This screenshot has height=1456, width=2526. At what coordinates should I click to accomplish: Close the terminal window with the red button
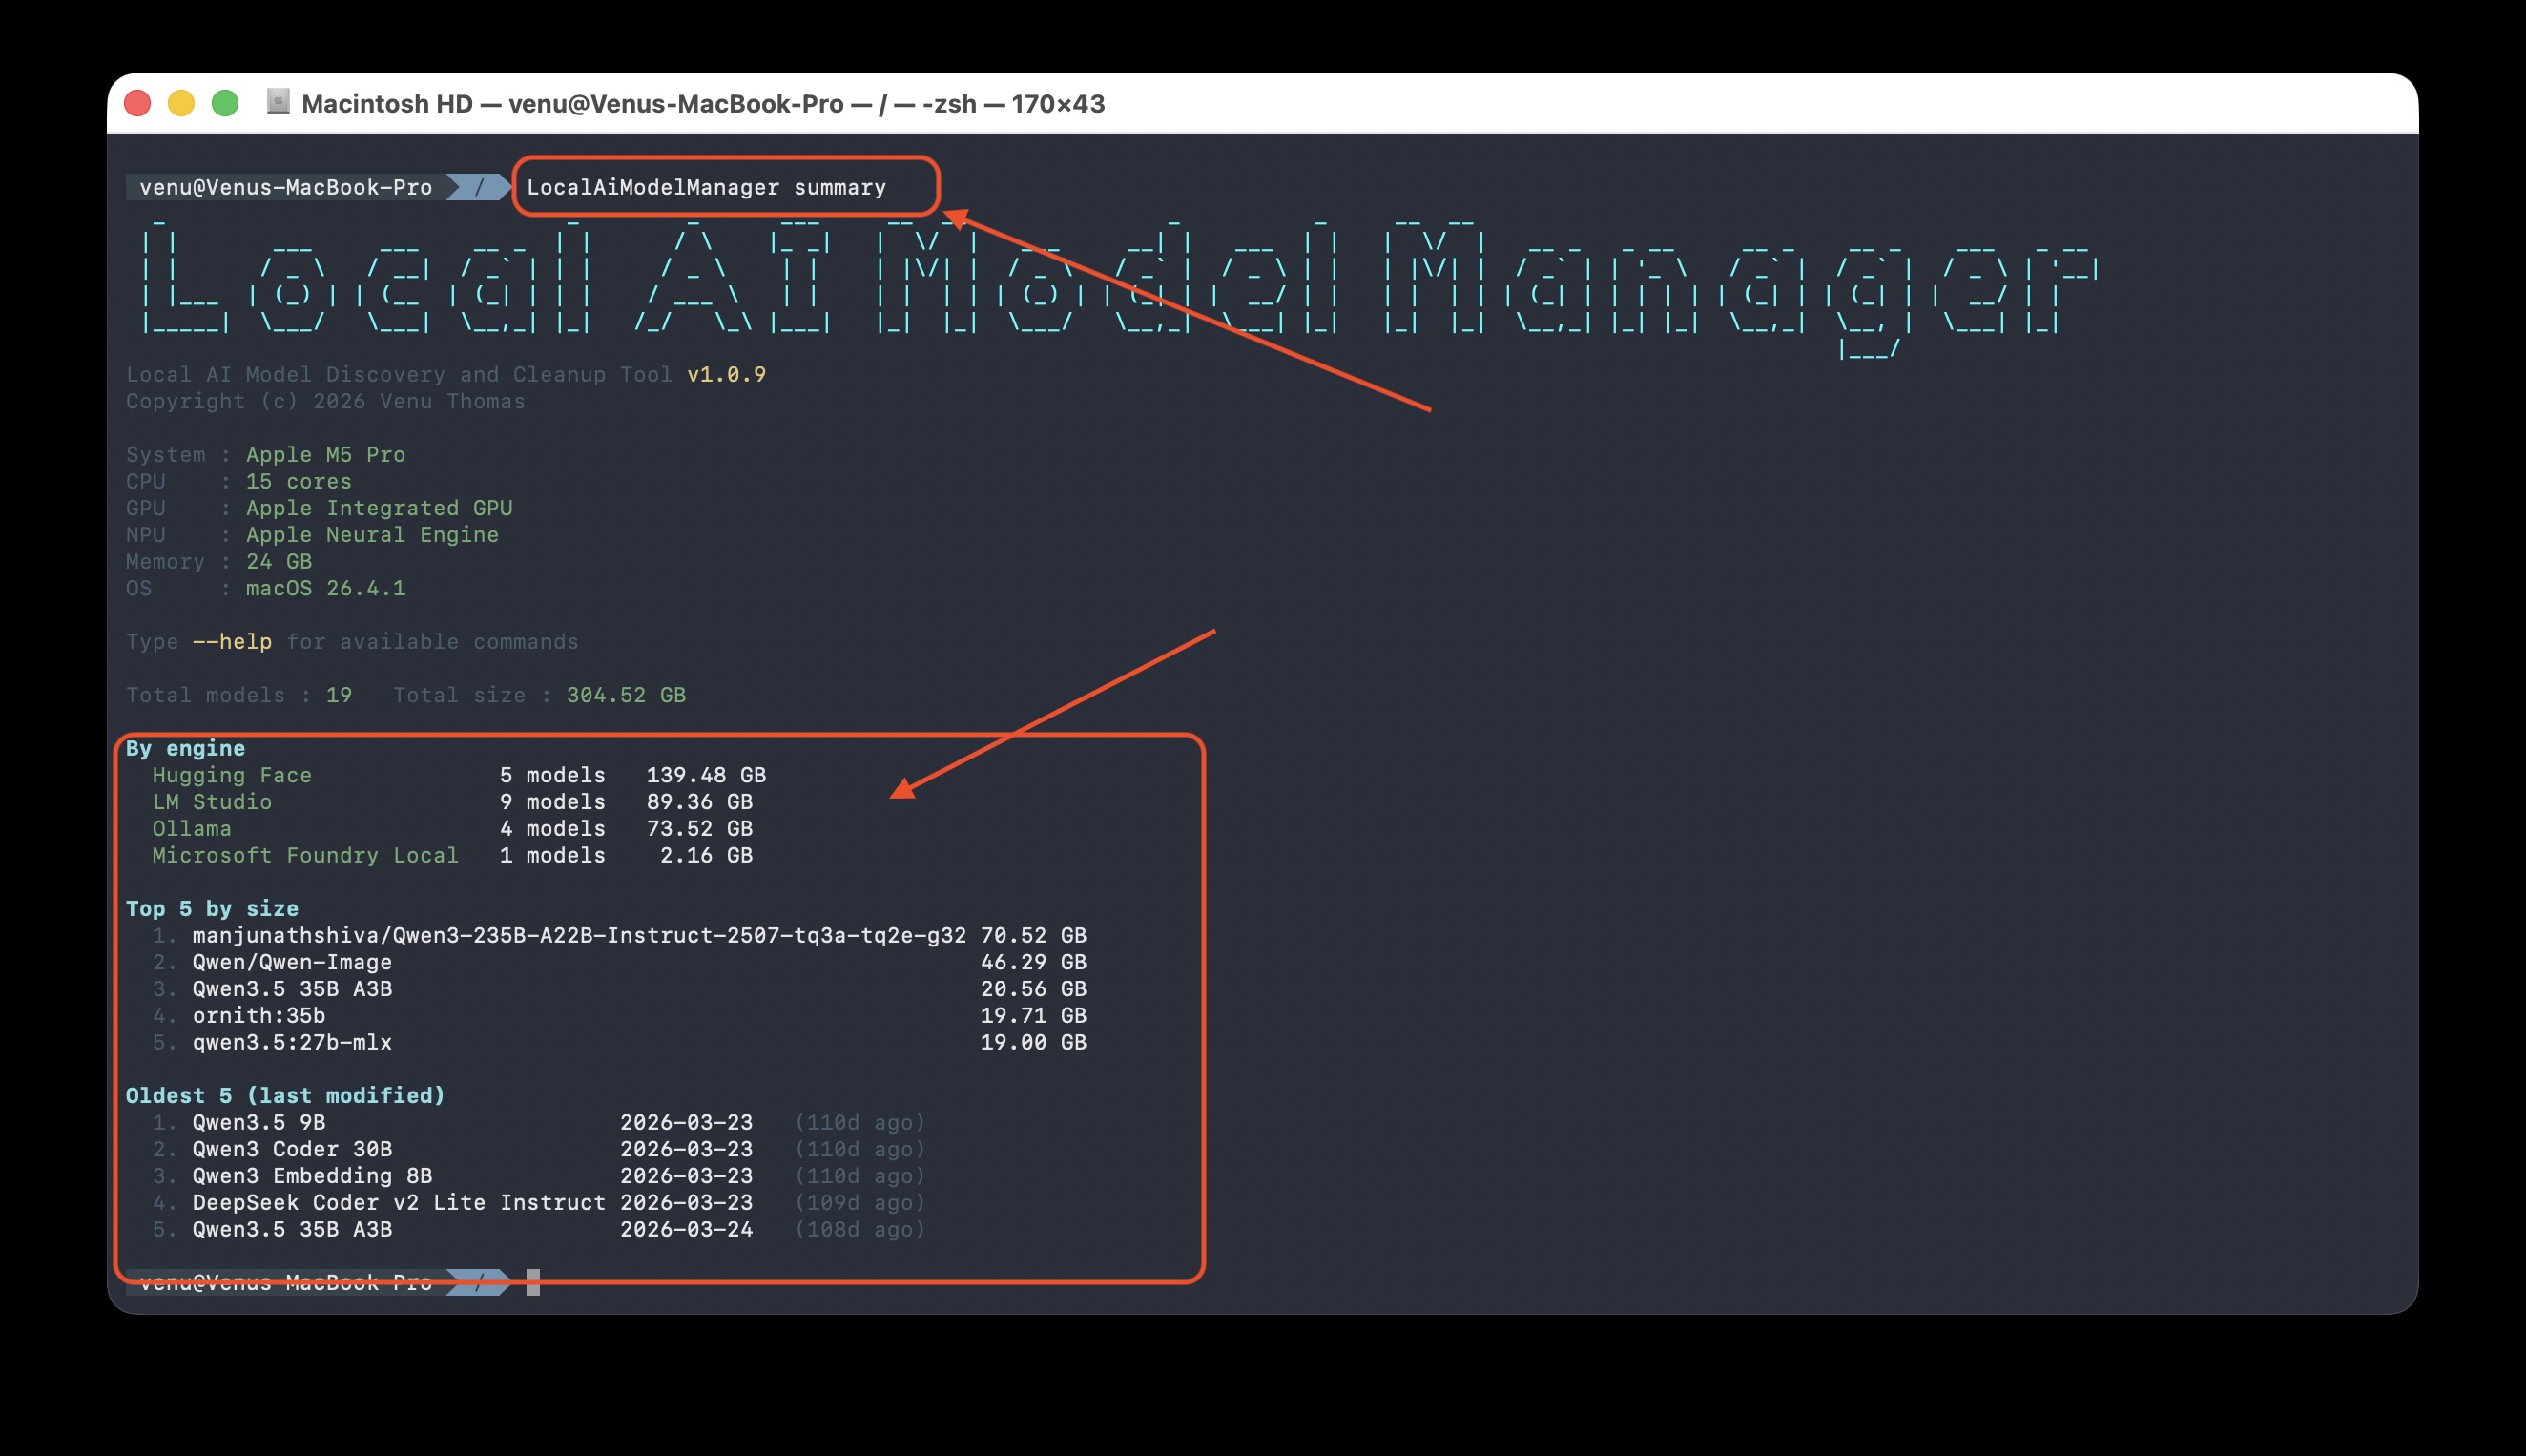click(138, 103)
